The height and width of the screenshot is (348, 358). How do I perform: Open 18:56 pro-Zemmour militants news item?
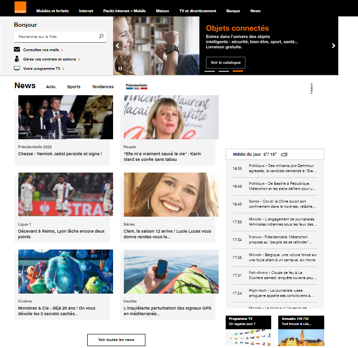pyautogui.click(x=274, y=168)
